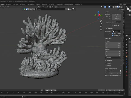The height and width of the screenshot is (98, 131).
Task: Click the Geoscene settings gear icon
Action: (121, 71)
